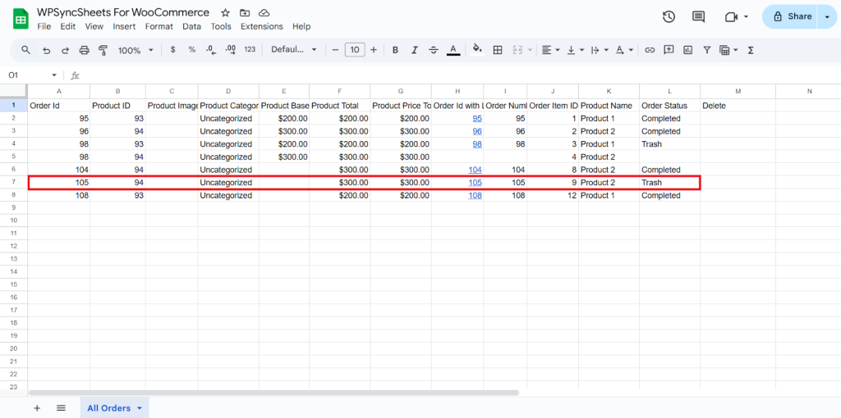Open the order 108 link
The height and width of the screenshot is (418, 841).
click(475, 195)
